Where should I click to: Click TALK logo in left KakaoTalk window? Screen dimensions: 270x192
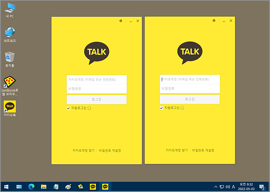click(97, 53)
